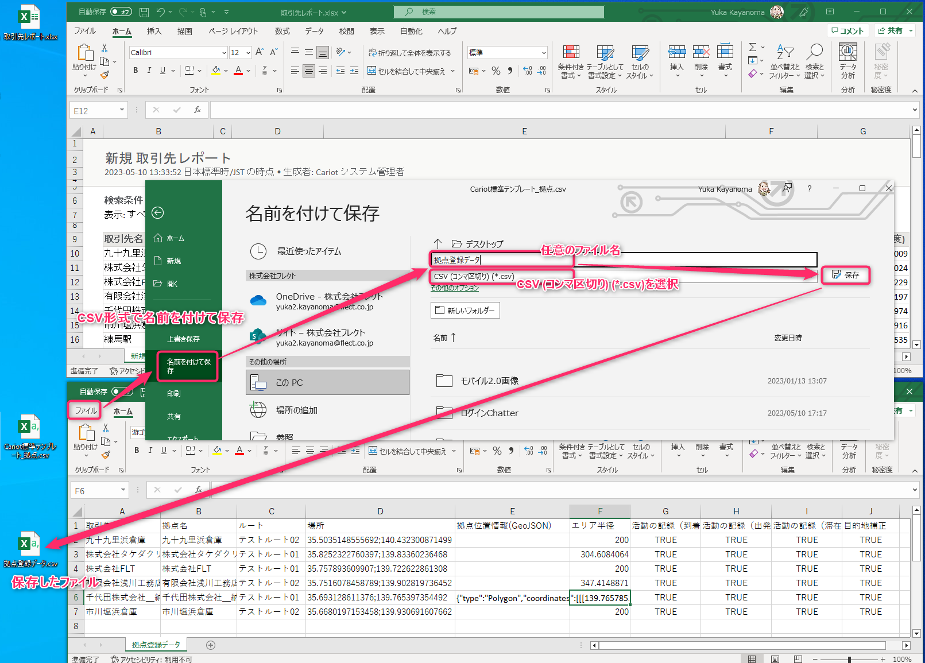Select 場所の追加 in Save As locations

(x=327, y=410)
